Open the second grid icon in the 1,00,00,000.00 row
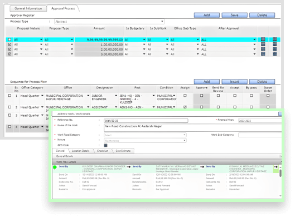 275,44
